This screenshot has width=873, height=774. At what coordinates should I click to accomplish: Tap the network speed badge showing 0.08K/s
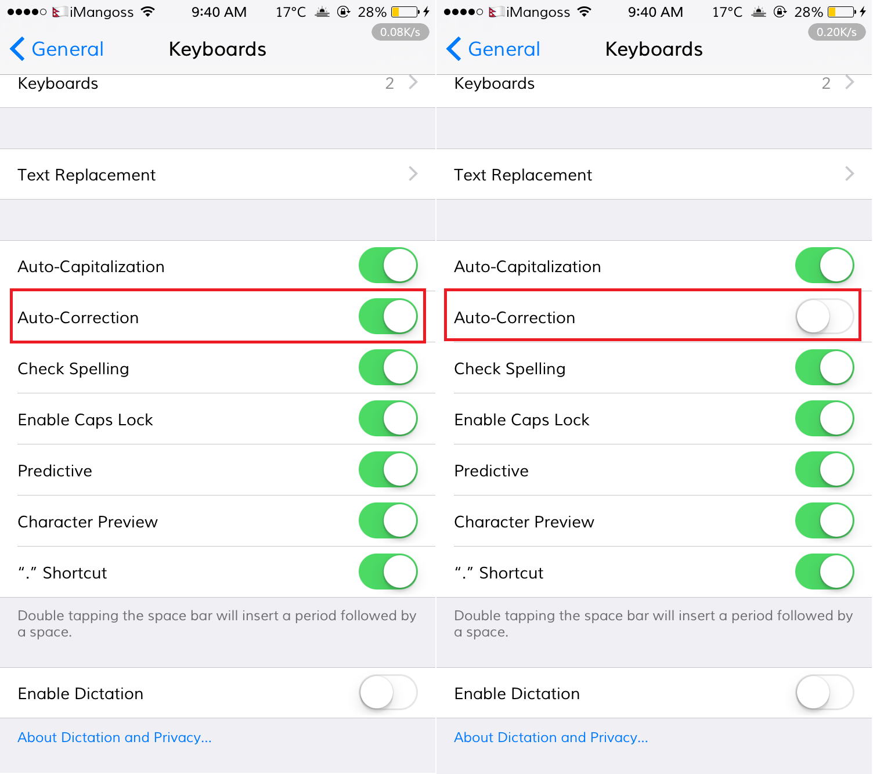399,32
